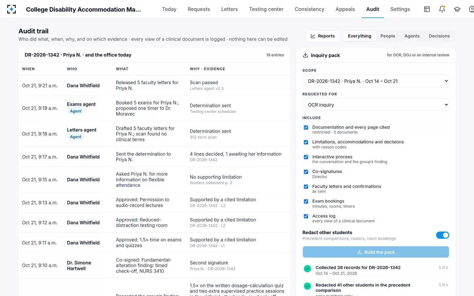Click the green check beside Collected 38 records
This screenshot has height=296, width=474.
pos(307,269)
